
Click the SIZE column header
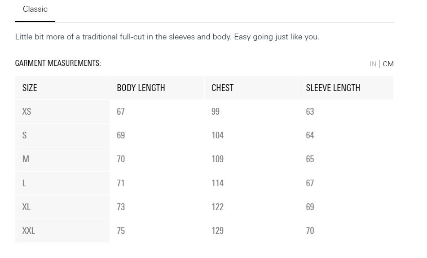[30, 88]
